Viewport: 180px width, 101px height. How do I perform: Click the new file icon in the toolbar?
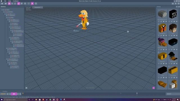click(2, 4)
